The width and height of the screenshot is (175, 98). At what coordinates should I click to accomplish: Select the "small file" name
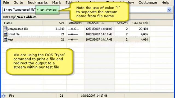click(x=14, y=34)
